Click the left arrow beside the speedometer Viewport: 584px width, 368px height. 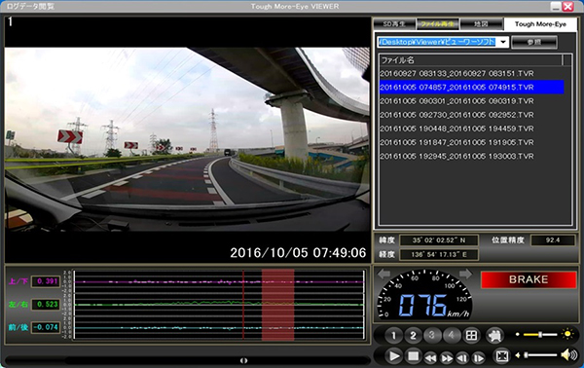click(383, 275)
